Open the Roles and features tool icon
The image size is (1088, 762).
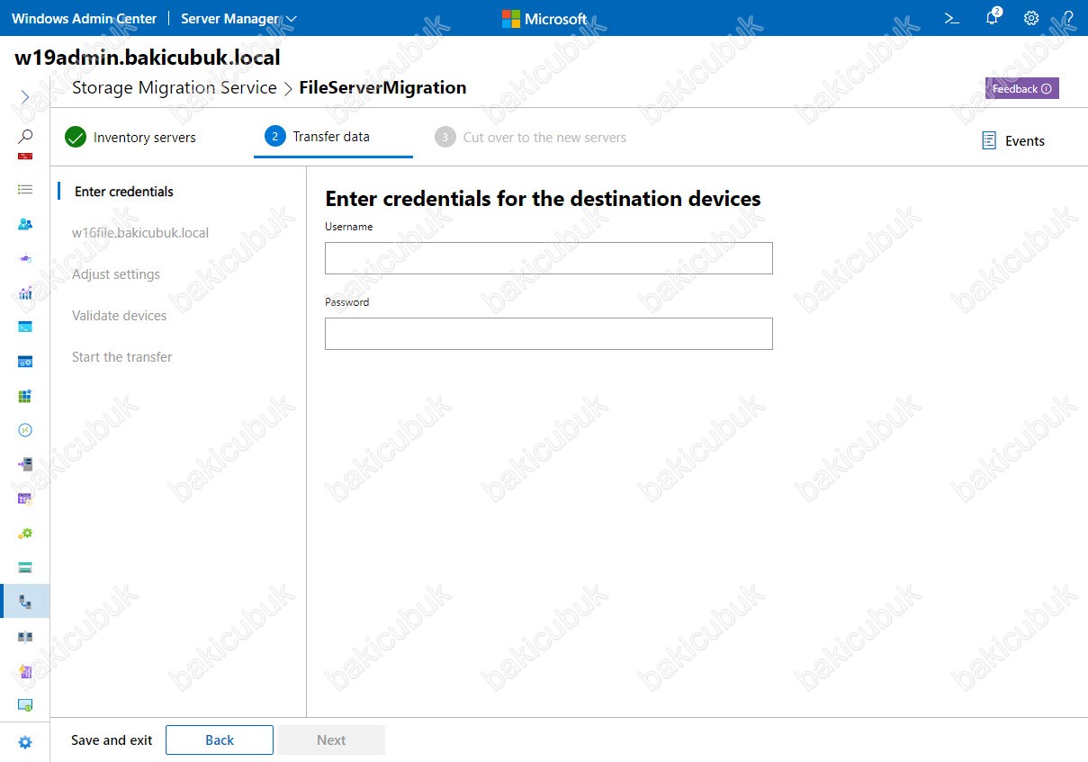[25, 464]
